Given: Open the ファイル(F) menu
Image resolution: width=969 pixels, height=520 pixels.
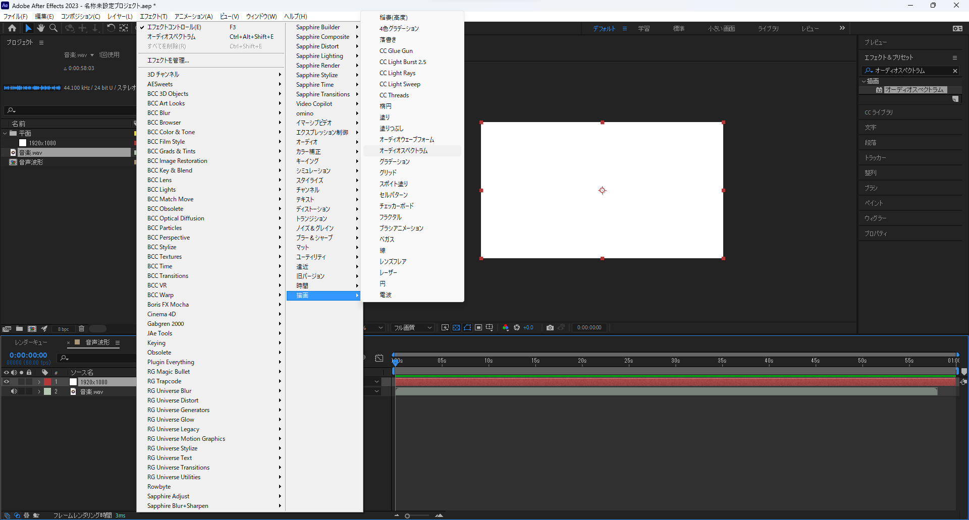Looking at the screenshot, I should coord(16,17).
